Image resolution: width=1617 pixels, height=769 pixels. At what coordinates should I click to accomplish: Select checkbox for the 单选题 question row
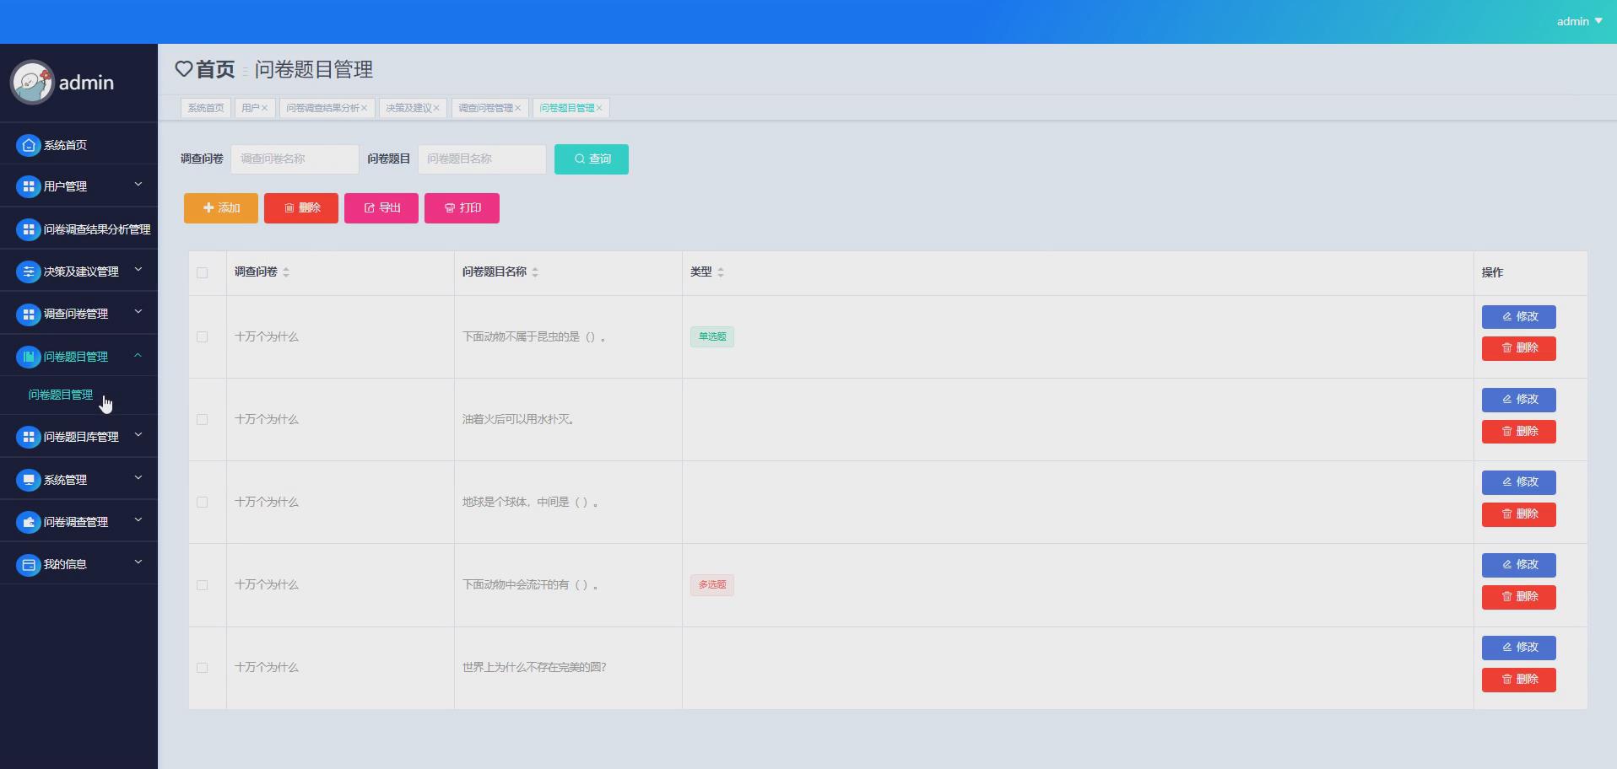pyautogui.click(x=202, y=336)
